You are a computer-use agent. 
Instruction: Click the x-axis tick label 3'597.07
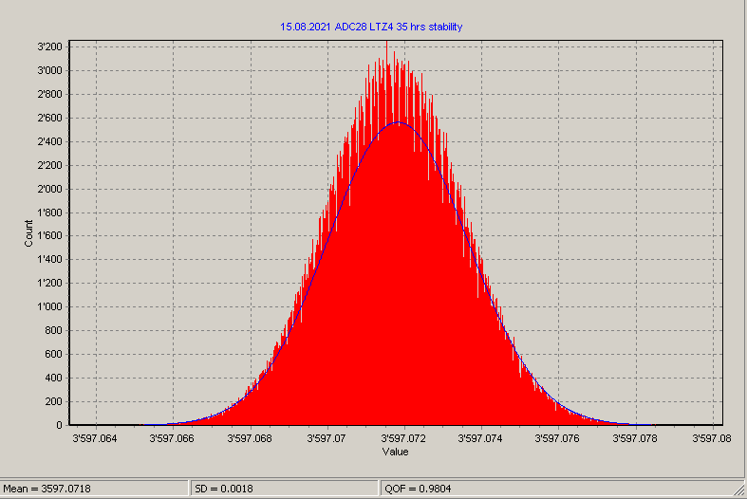click(x=326, y=438)
